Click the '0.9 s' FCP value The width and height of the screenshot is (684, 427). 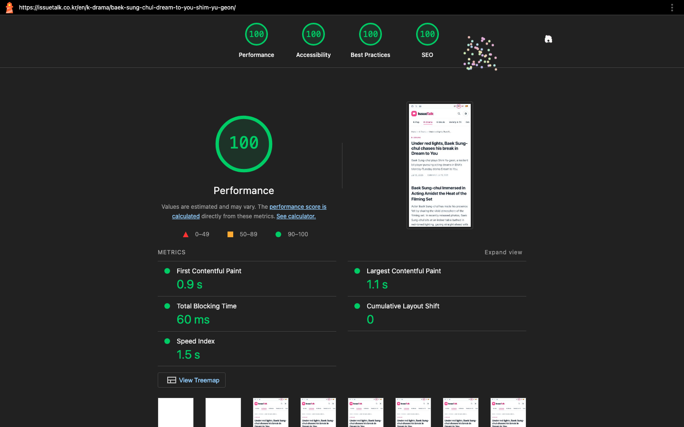click(190, 285)
